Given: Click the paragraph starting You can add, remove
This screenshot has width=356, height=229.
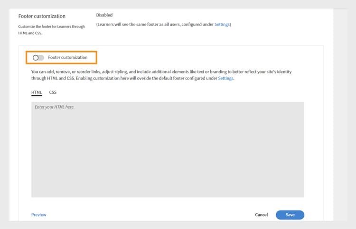Looking at the screenshot, I should 161,75.
